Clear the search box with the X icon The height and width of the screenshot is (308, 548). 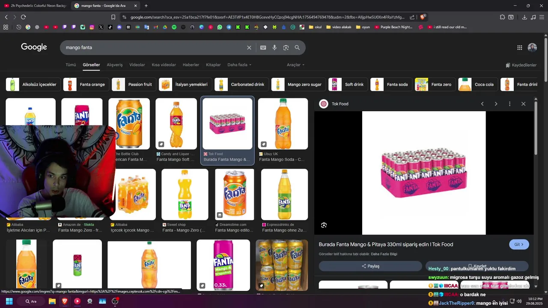pos(249,47)
